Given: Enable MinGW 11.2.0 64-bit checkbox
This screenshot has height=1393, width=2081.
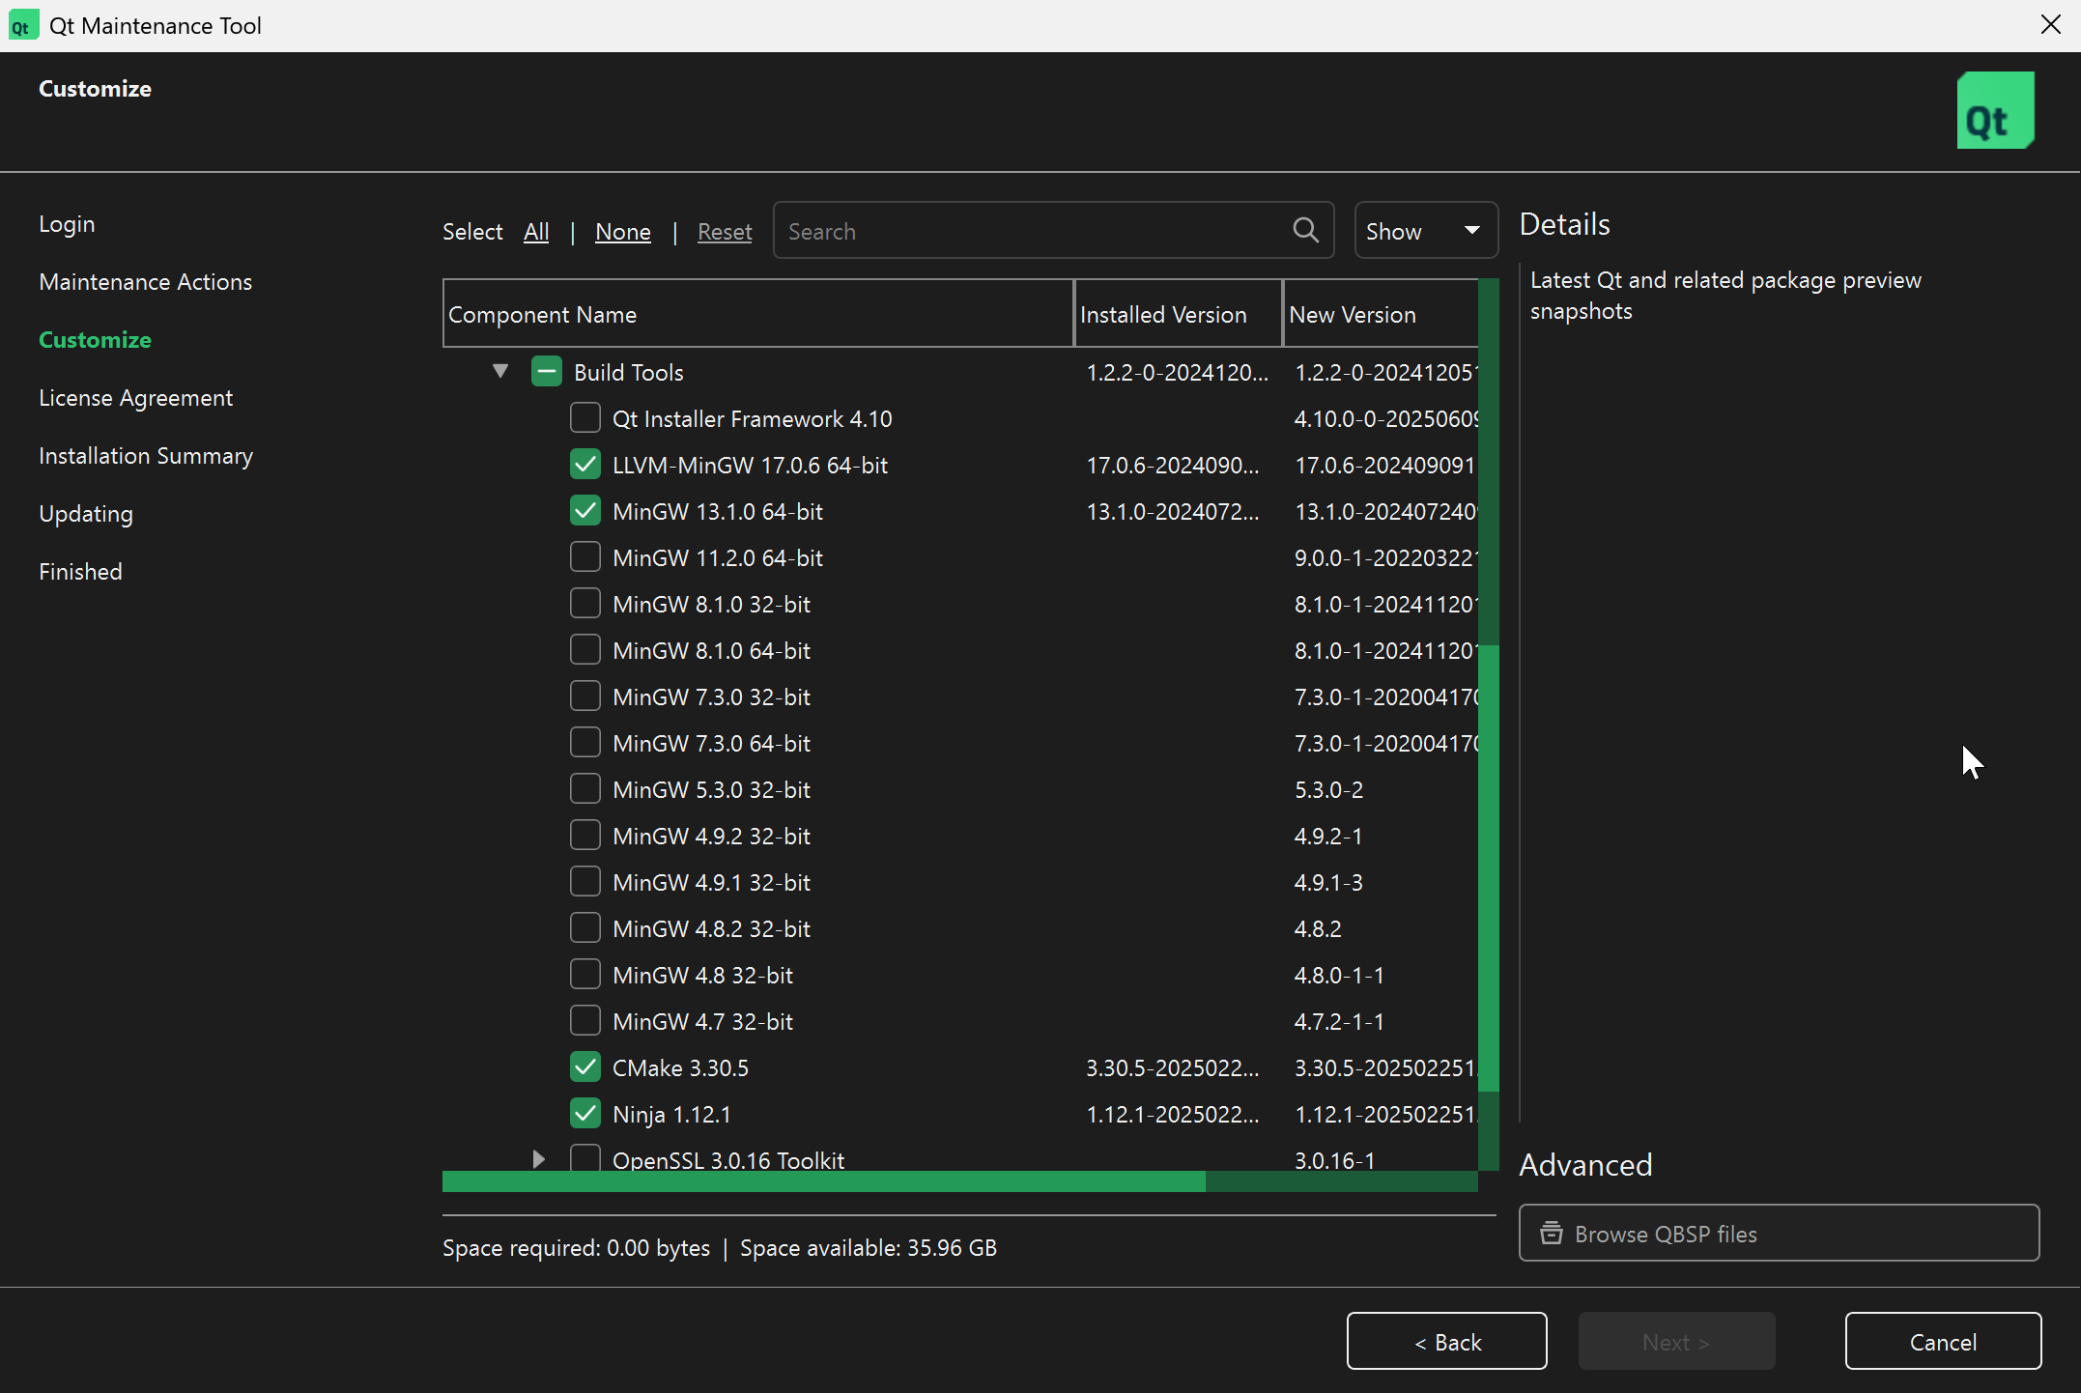Looking at the screenshot, I should (x=585, y=557).
